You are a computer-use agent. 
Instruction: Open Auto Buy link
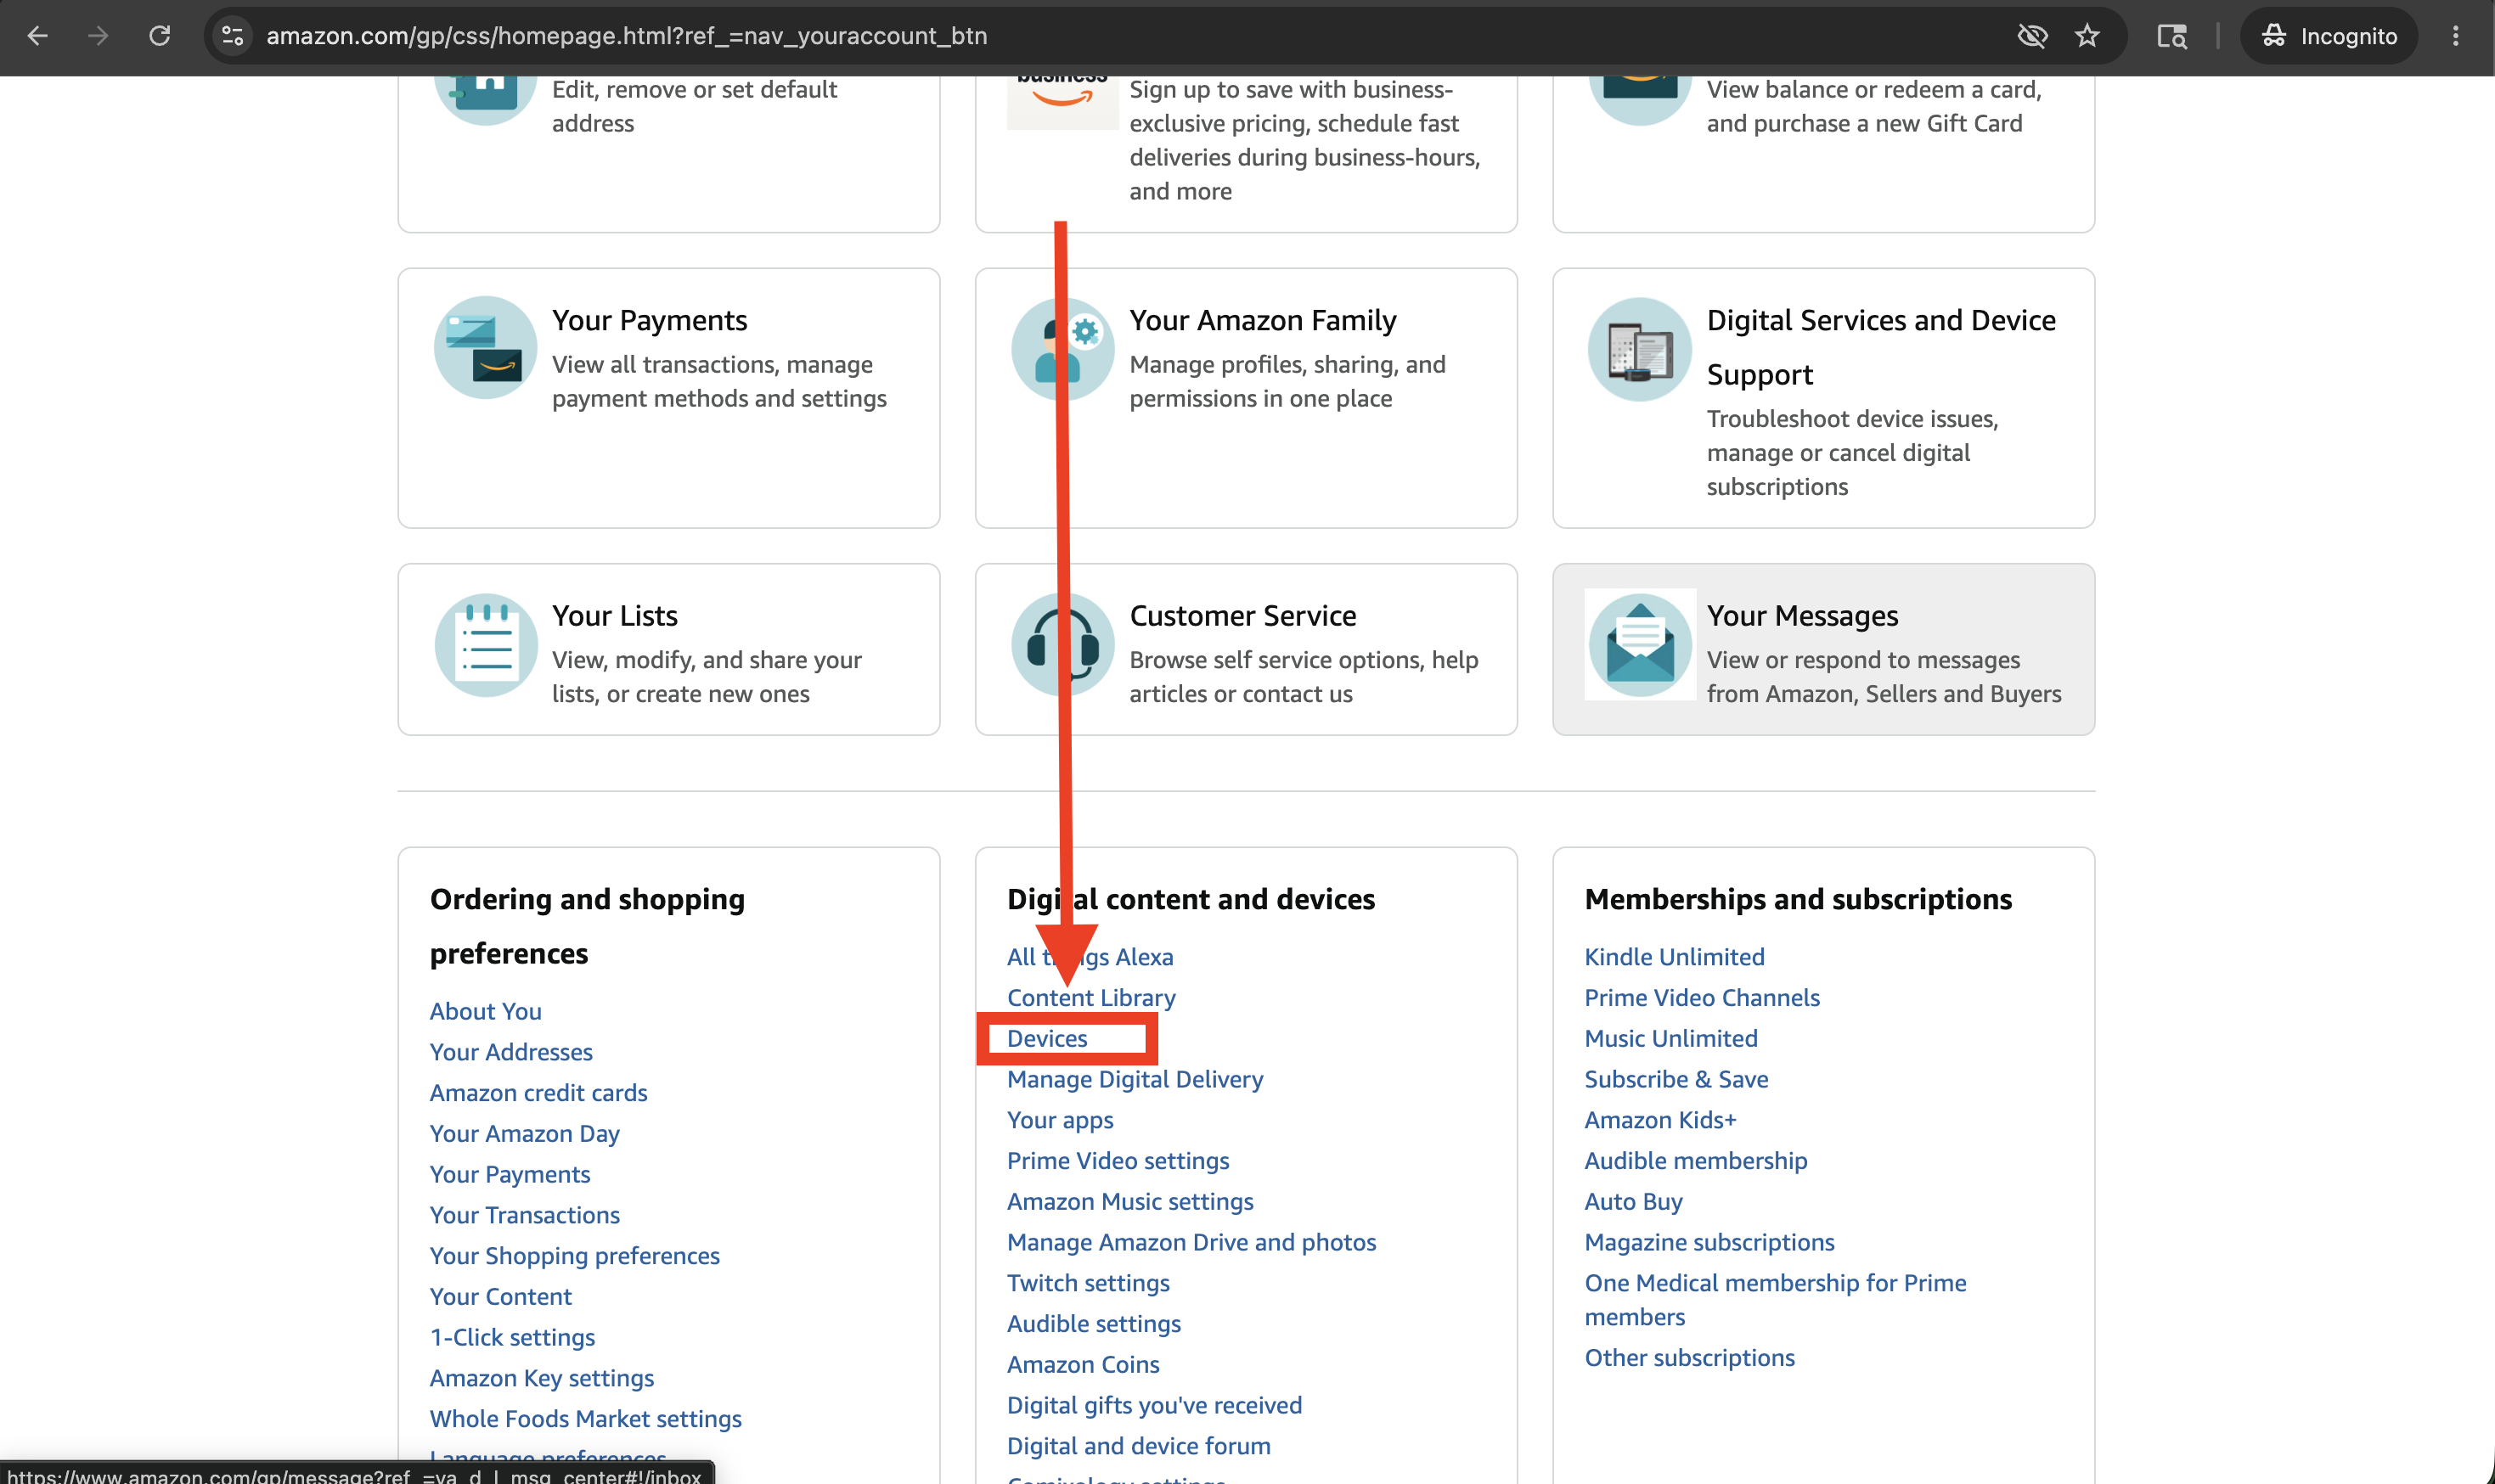(x=1634, y=1202)
